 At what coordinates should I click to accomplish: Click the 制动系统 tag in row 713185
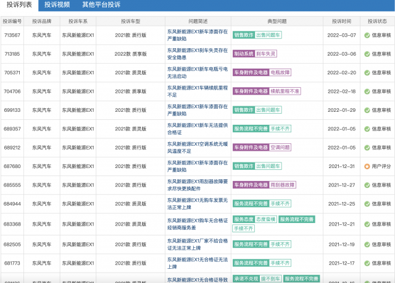tap(244, 54)
